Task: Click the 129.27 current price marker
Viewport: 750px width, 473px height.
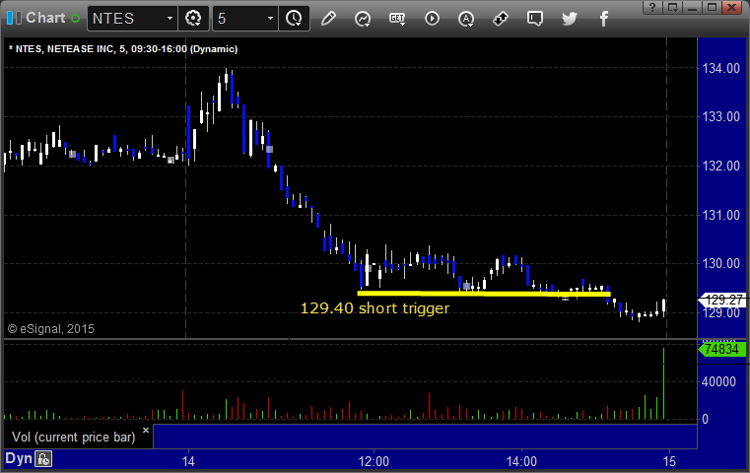Action: coord(723,300)
